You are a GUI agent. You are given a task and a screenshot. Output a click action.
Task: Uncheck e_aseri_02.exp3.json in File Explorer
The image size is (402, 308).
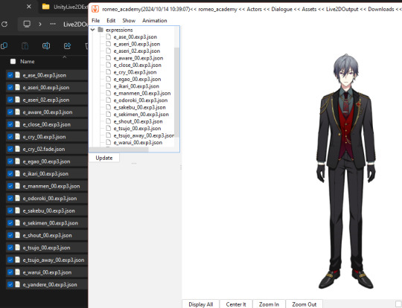[10, 100]
